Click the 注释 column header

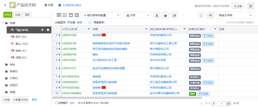coord(222,29)
